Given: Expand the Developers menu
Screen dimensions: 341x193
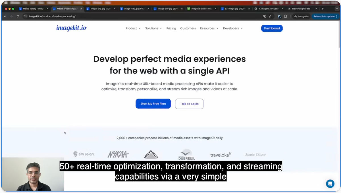Looking at the screenshot, I should point(233,28).
